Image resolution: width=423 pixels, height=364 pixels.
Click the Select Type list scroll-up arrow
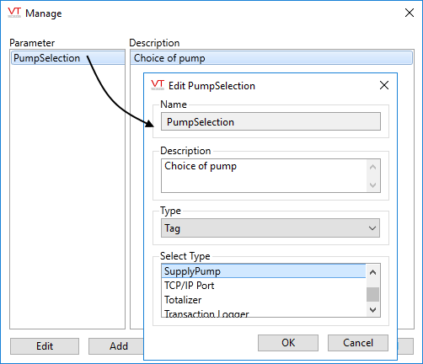pos(372,272)
